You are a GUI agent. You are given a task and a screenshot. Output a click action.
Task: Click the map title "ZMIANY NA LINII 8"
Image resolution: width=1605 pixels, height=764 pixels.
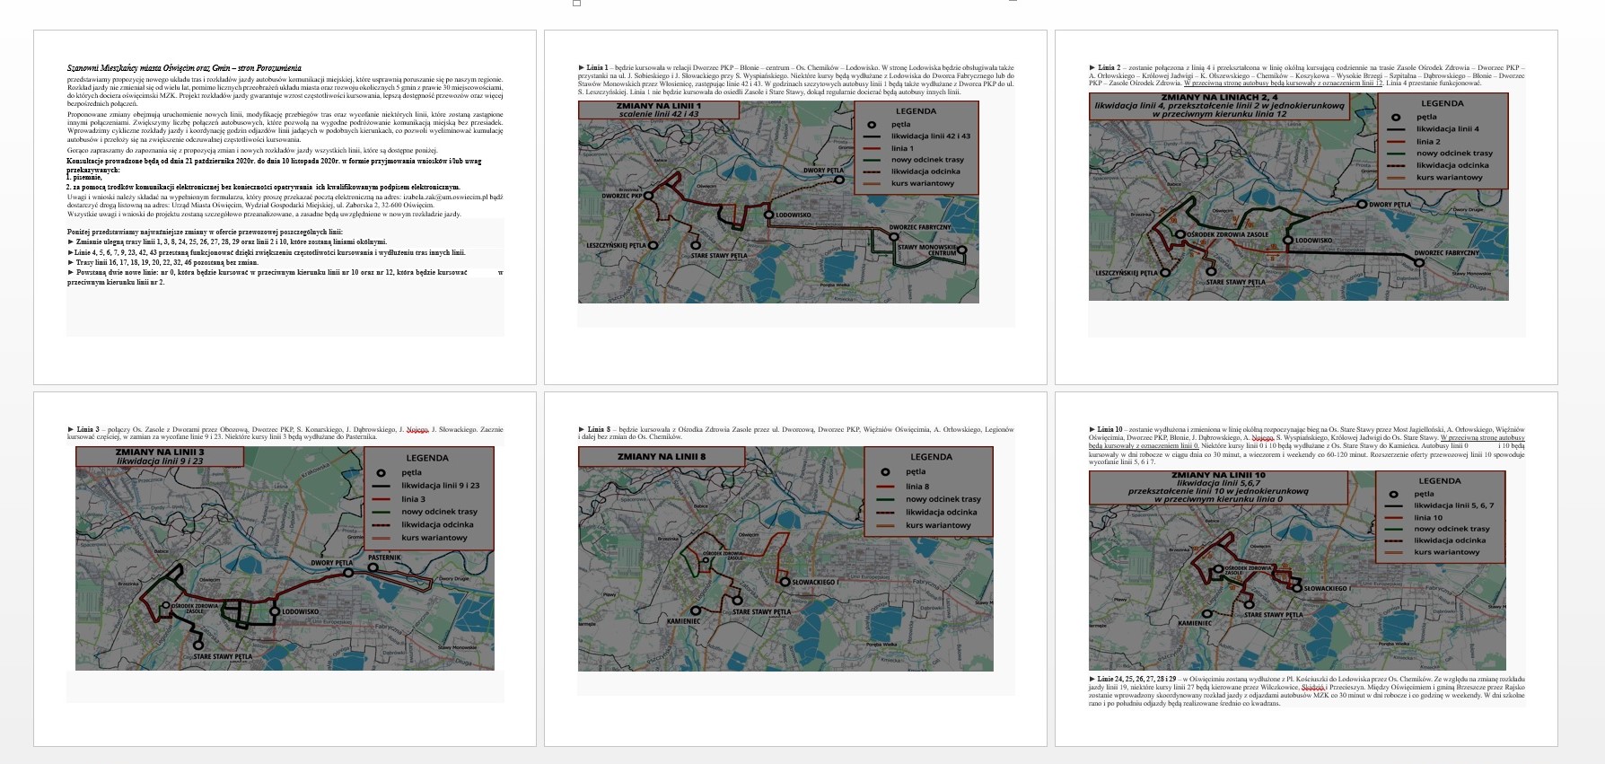[662, 457]
